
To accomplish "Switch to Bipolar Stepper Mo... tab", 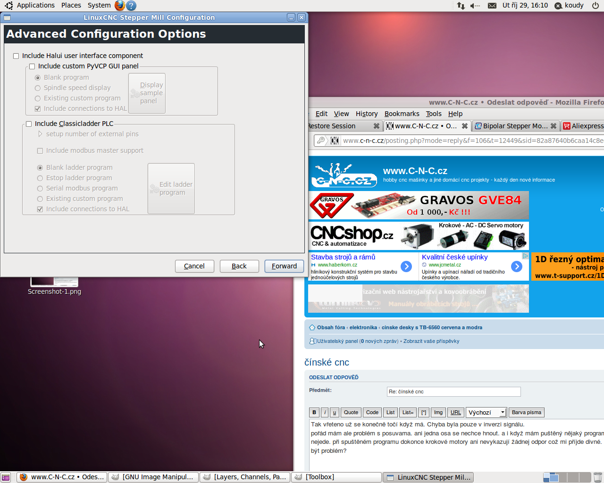I will pos(515,126).
